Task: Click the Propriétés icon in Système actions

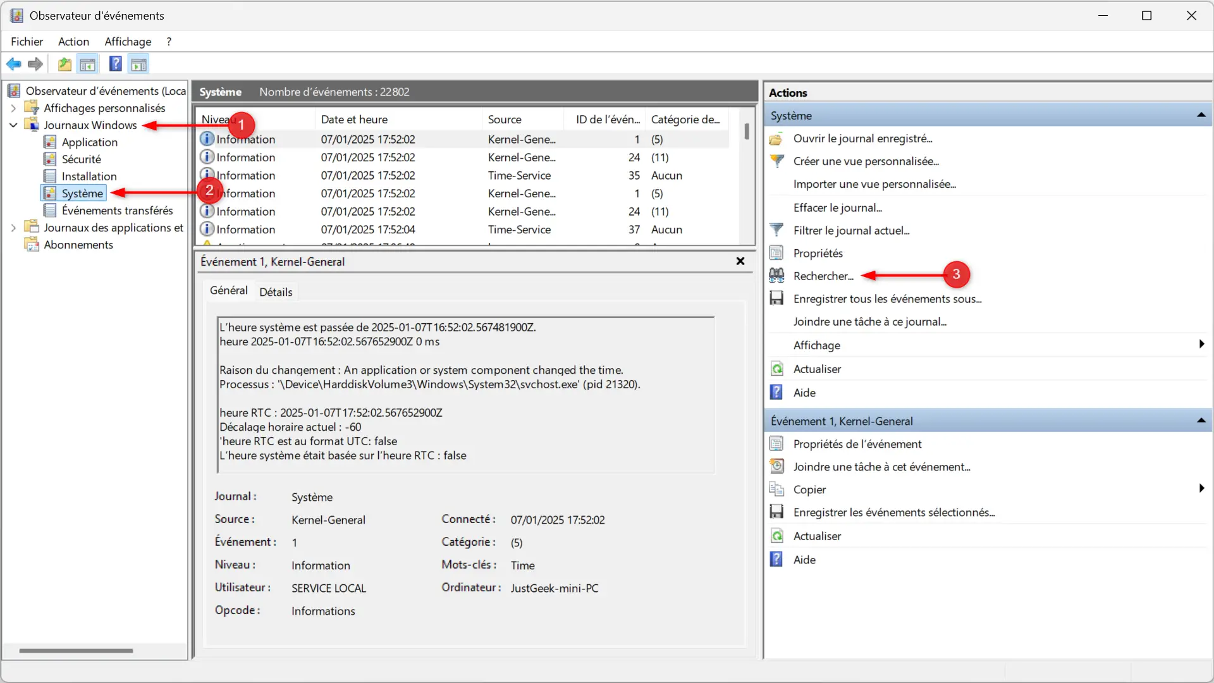Action: pyautogui.click(x=776, y=253)
